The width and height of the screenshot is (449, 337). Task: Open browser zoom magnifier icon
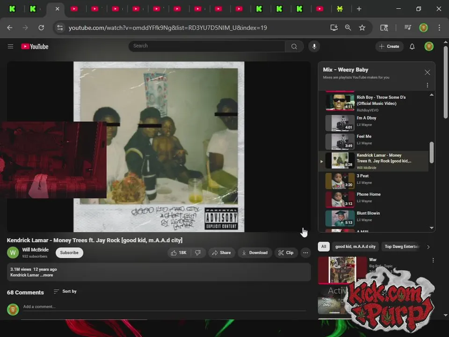[x=348, y=28]
